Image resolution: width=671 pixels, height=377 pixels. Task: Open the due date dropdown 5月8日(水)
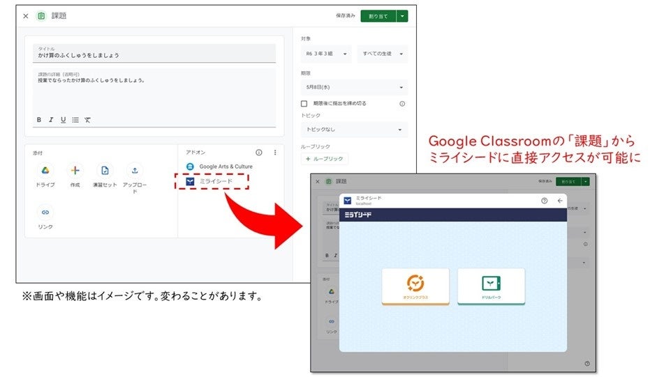coord(354,87)
